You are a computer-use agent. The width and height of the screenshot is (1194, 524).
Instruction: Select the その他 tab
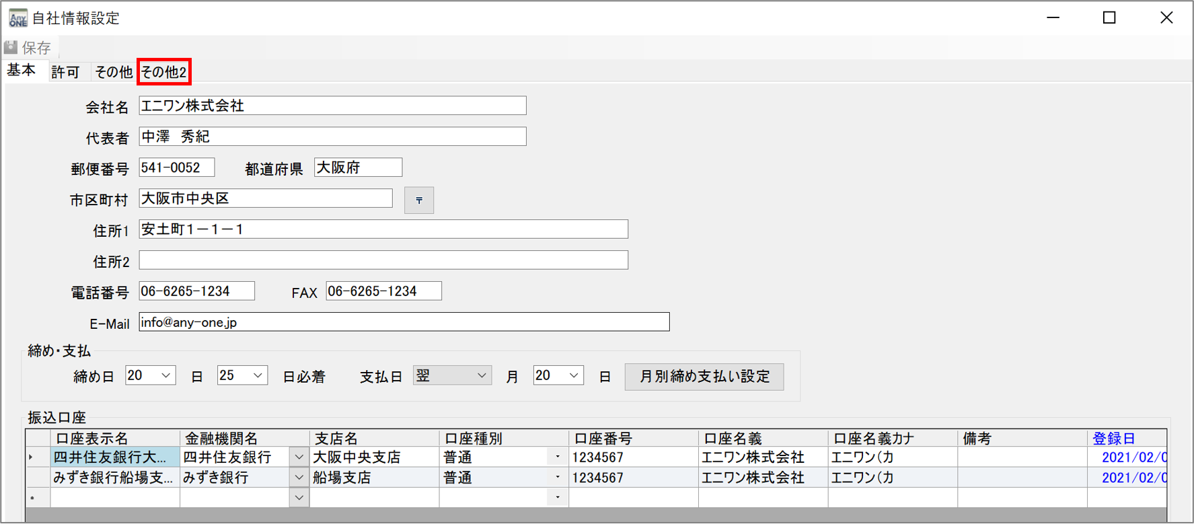coord(113,72)
